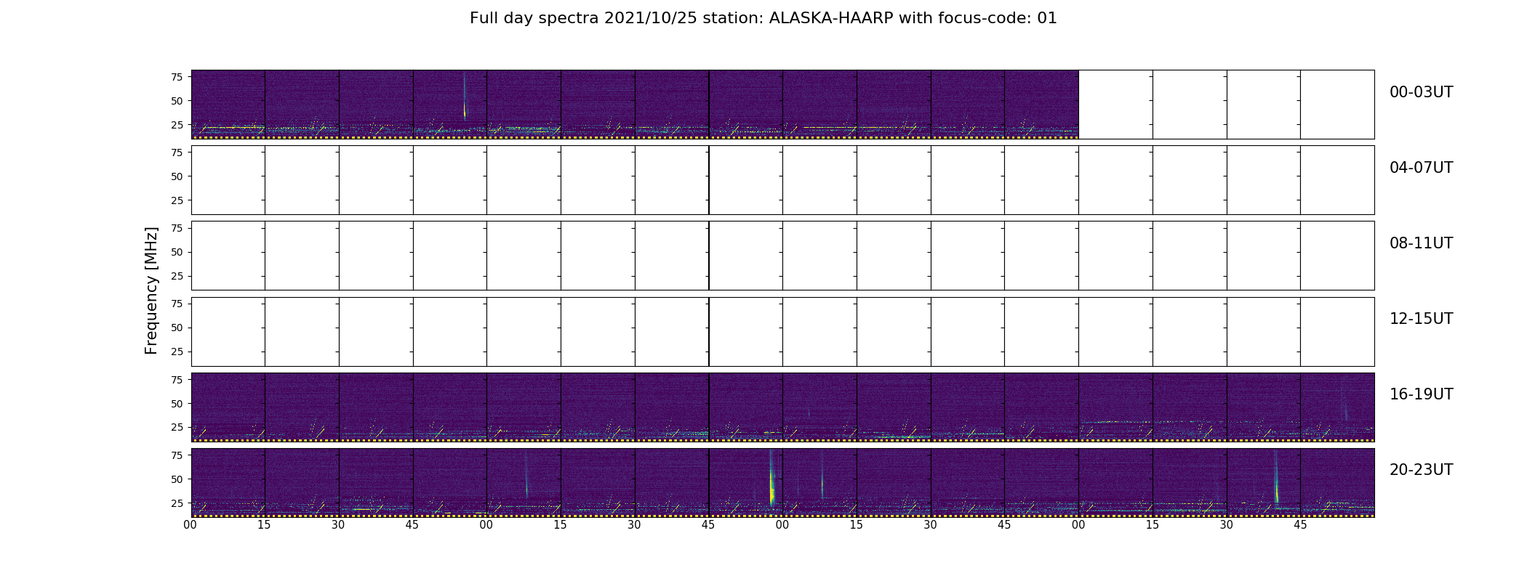The width and height of the screenshot is (1527, 581).
Task: Click the empty 12-15UT spectrogram panel
Action: (782, 331)
